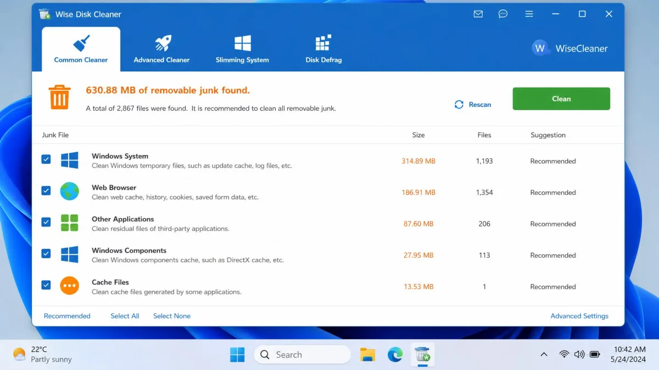This screenshot has width=659, height=370.
Task: Click the Wise Disk Cleaner app logo icon
Action: coord(44,14)
